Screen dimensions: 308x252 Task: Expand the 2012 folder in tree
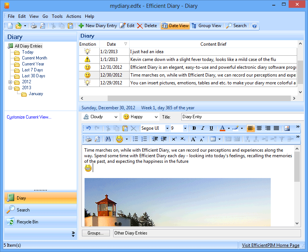pos(10,82)
